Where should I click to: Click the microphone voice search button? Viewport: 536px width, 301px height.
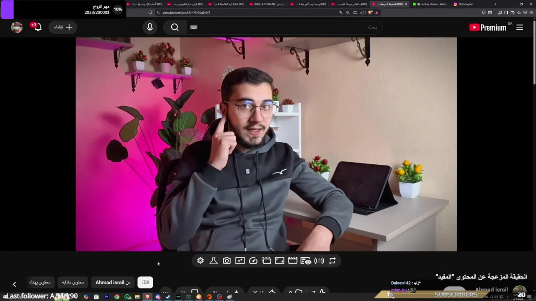point(150,27)
